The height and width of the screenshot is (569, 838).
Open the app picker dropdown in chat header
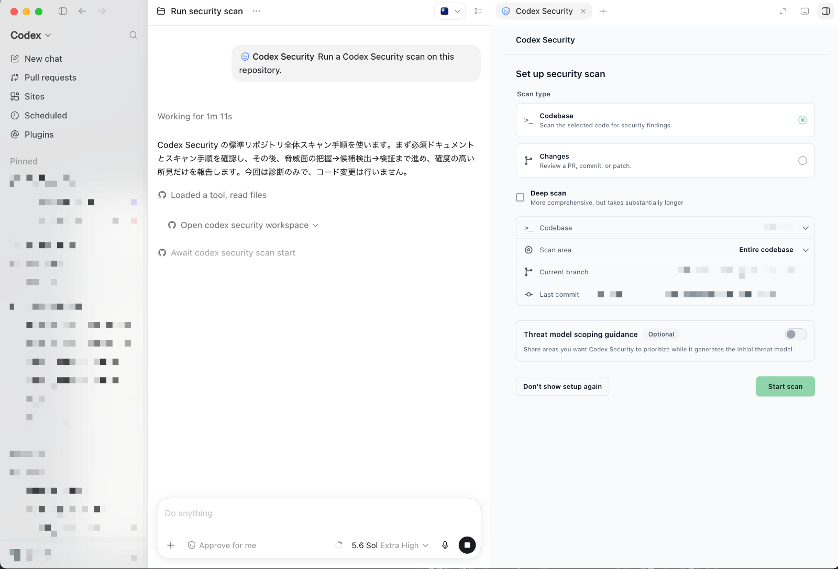pyautogui.click(x=450, y=11)
